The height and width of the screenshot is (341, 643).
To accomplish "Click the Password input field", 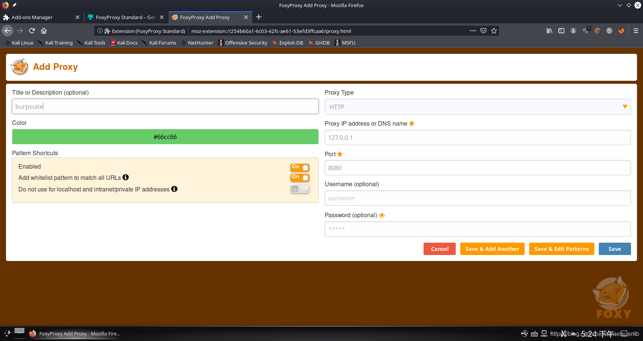I will click(477, 229).
